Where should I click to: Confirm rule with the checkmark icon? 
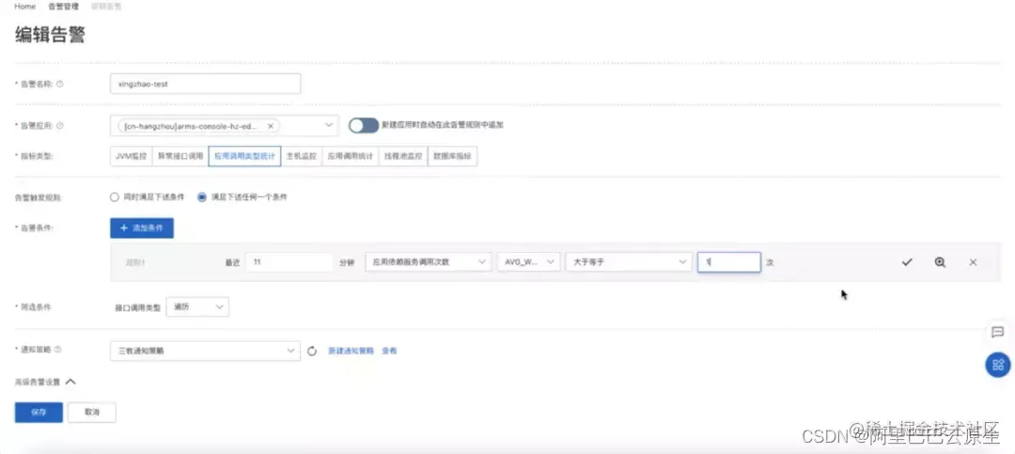907,262
